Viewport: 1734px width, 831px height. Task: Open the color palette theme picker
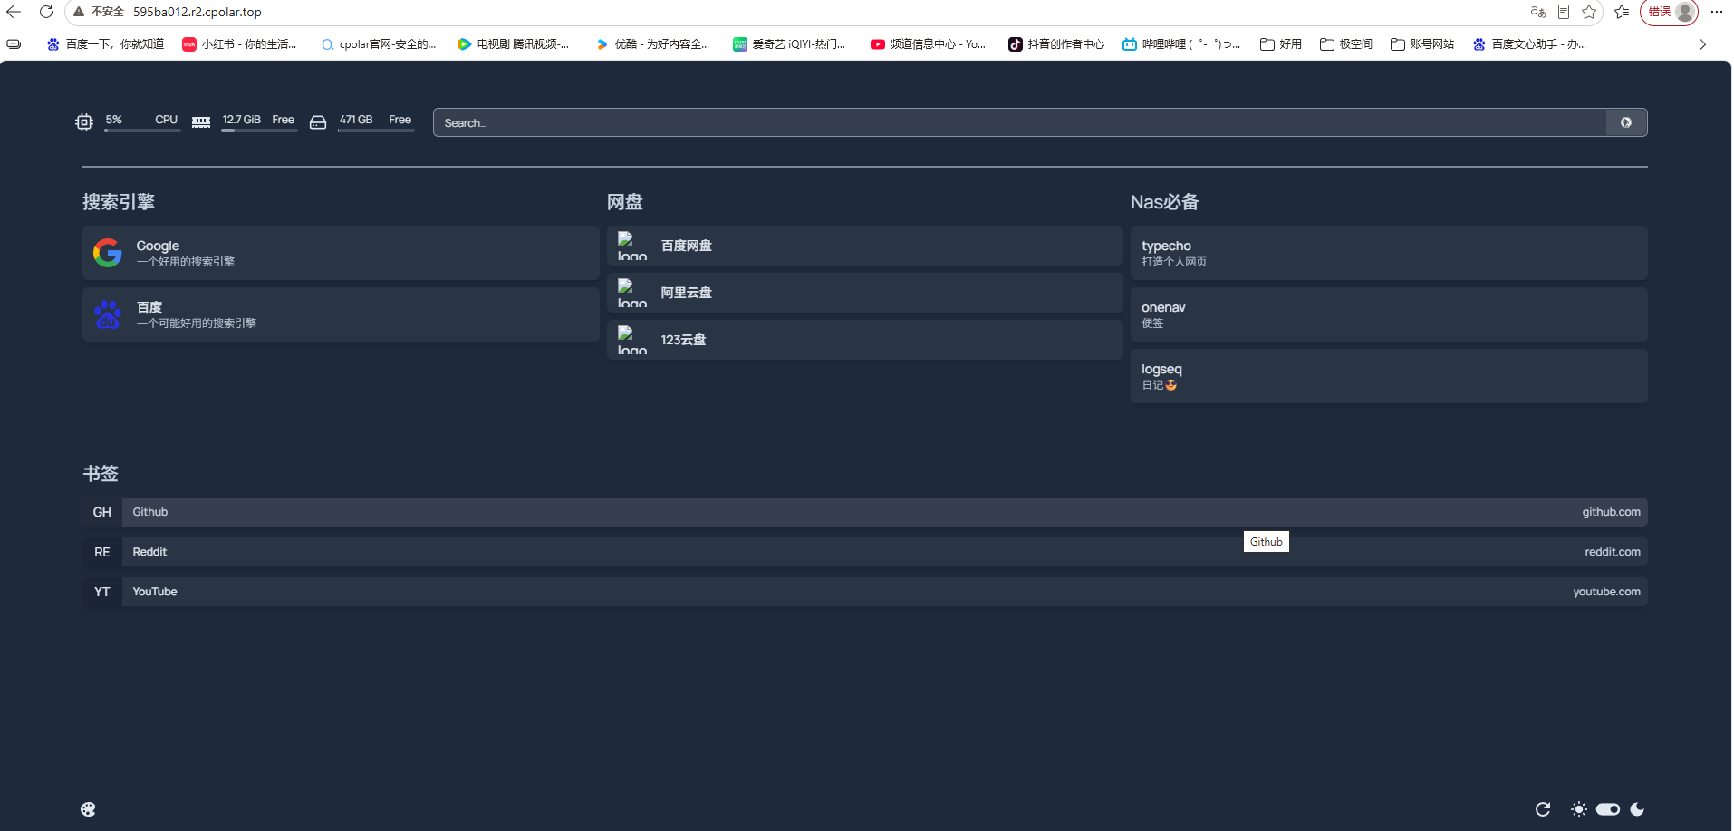[88, 809]
